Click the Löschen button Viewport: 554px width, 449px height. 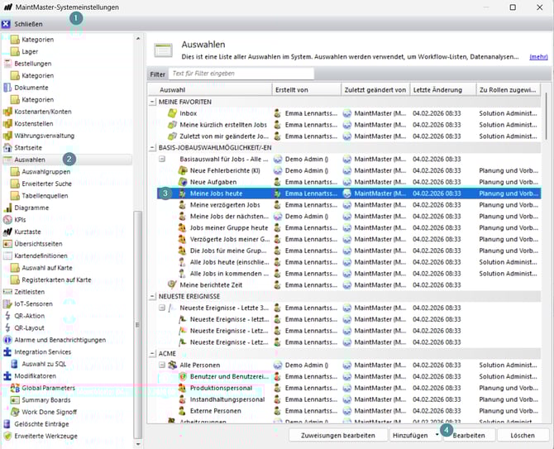[523, 435]
